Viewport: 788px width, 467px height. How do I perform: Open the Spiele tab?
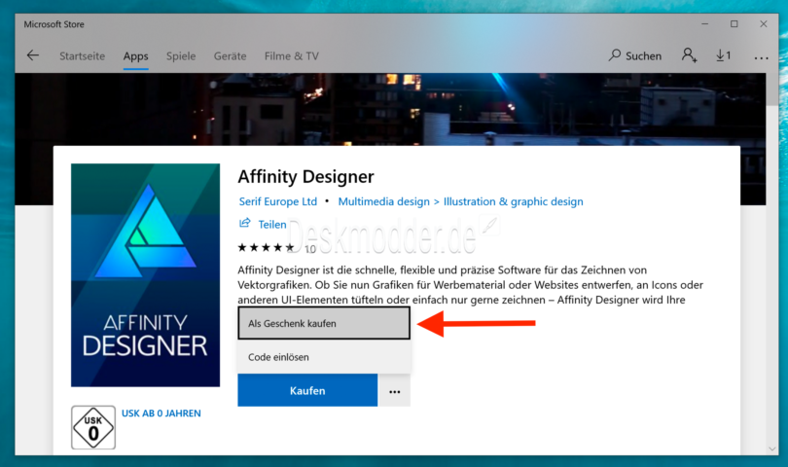click(181, 56)
